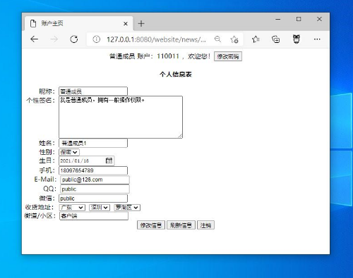Open the browser Settings and more menu
Viewport: 353px width, 278px height.
click(317, 39)
